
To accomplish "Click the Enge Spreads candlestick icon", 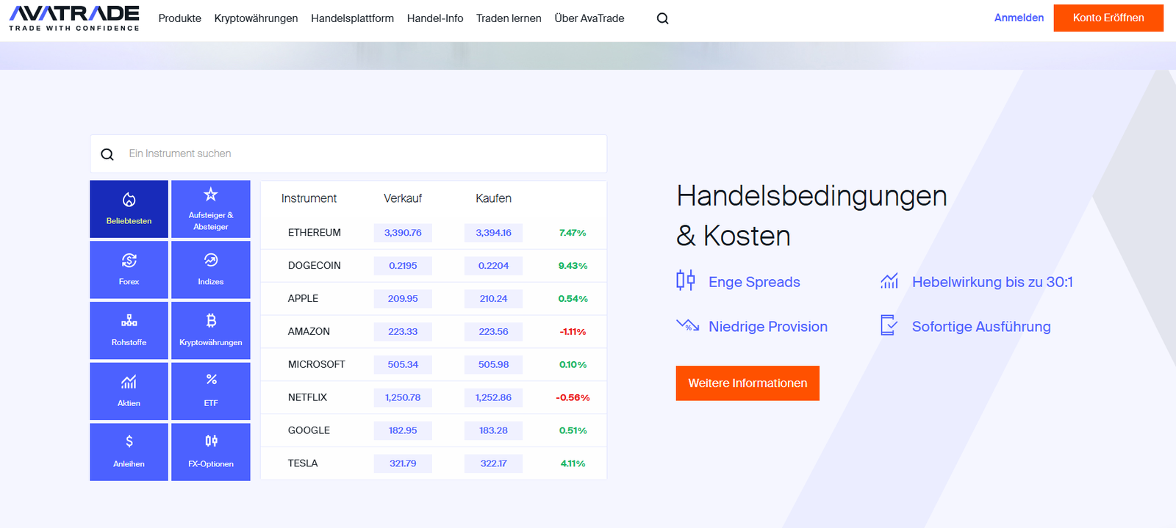I will [x=685, y=281].
